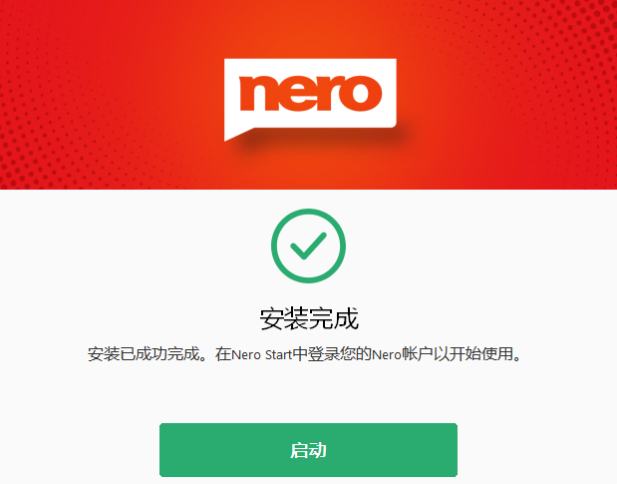Click the text 安装已成功完成 in the message
Viewport: 617px width, 484px height.
(x=144, y=354)
